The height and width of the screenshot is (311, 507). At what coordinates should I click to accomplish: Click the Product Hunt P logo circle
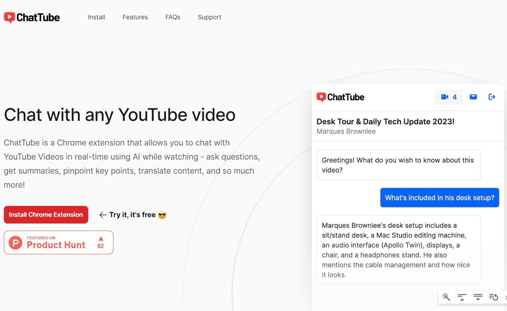[15, 242]
